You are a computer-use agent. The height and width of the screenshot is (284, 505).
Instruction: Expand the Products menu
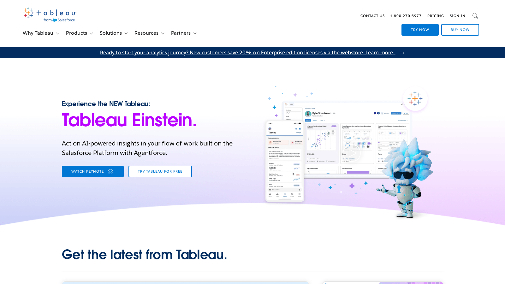[80, 33]
